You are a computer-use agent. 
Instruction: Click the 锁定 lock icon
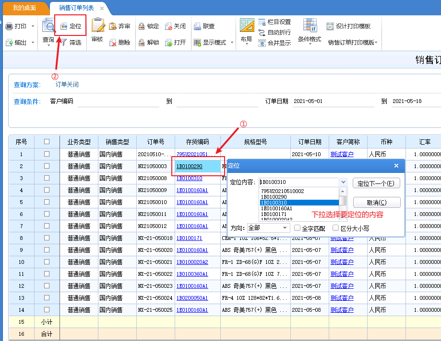pyautogui.click(x=142, y=26)
